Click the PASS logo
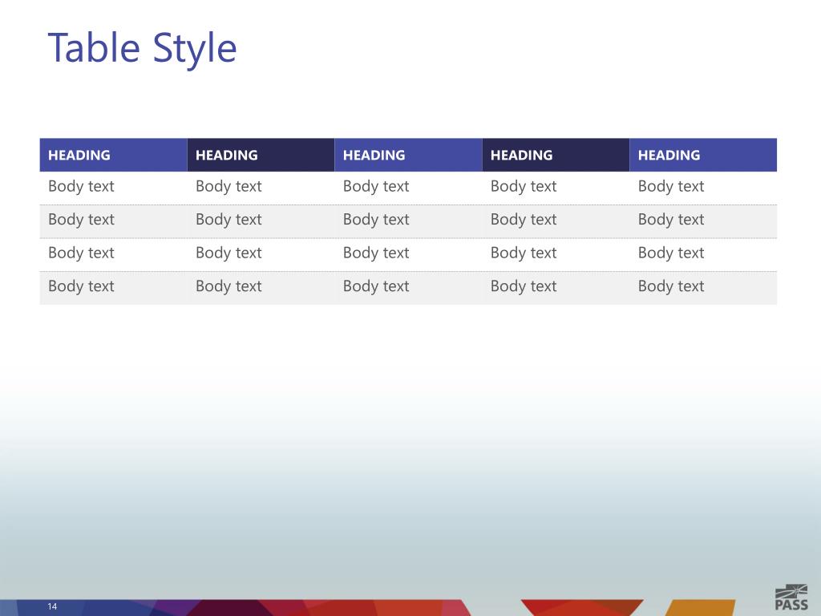 coord(791,598)
